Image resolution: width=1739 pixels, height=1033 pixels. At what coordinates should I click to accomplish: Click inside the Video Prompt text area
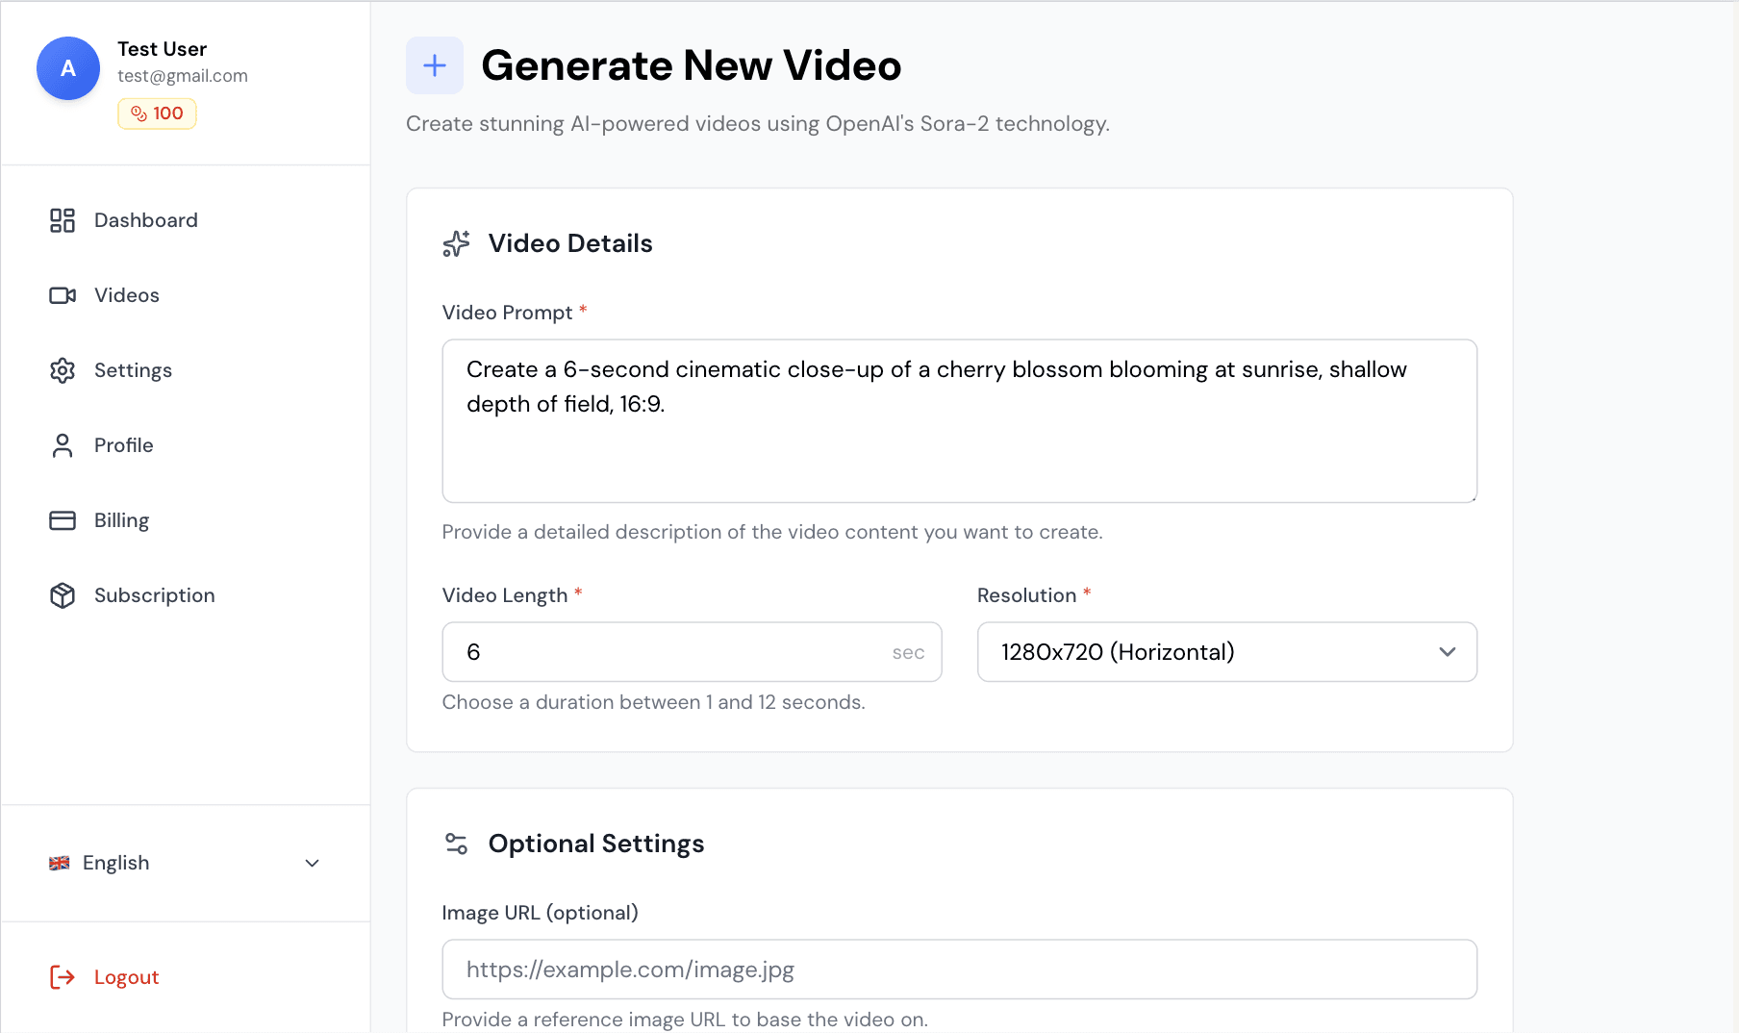click(959, 421)
